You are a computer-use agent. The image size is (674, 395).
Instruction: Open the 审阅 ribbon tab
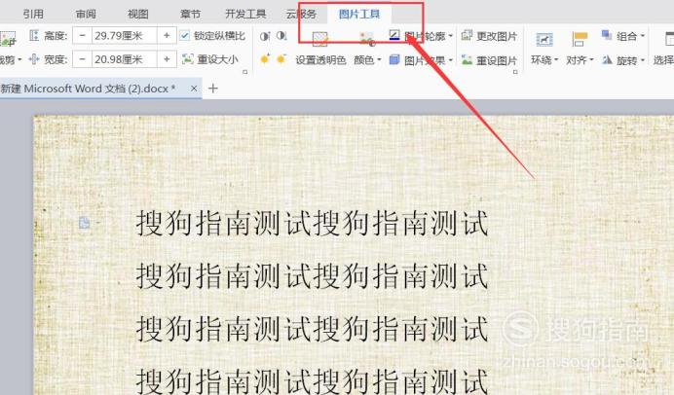click(x=86, y=14)
